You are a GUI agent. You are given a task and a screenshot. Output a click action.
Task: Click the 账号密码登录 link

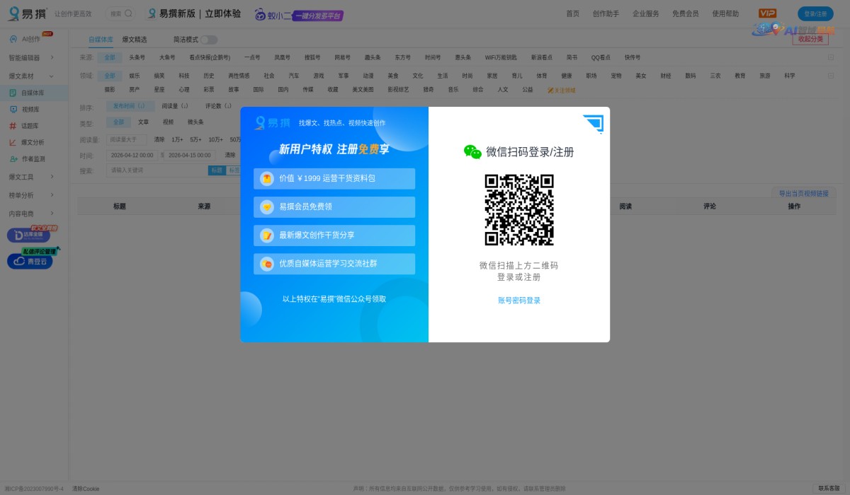[519, 300]
